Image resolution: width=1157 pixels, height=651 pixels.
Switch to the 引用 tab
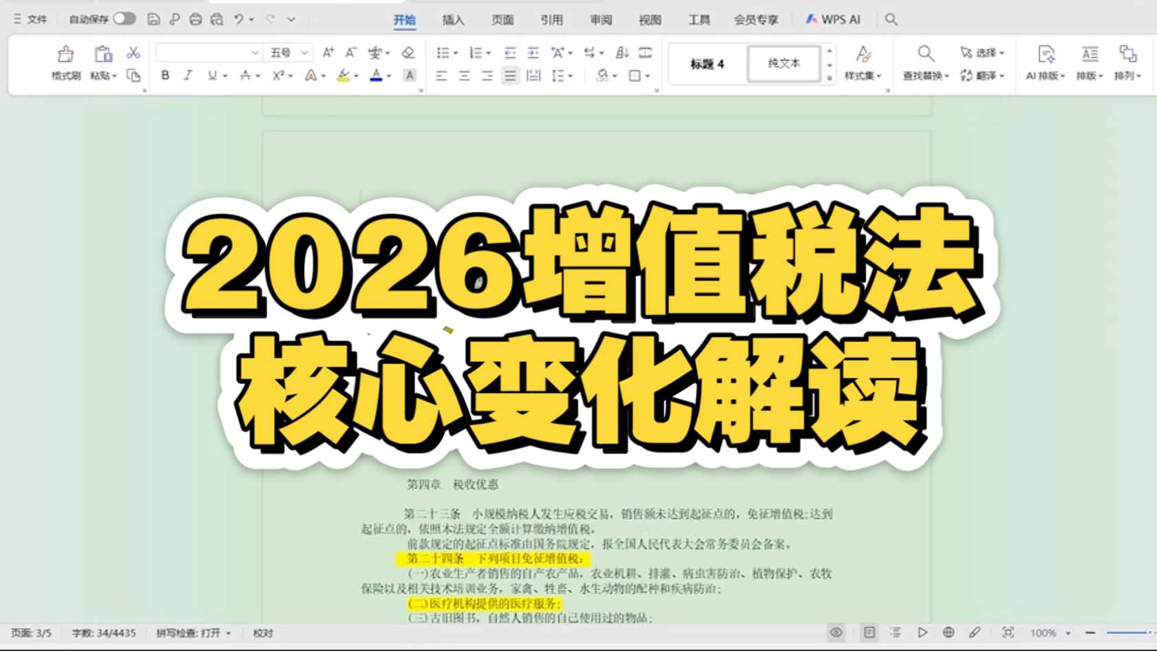pyautogui.click(x=551, y=20)
